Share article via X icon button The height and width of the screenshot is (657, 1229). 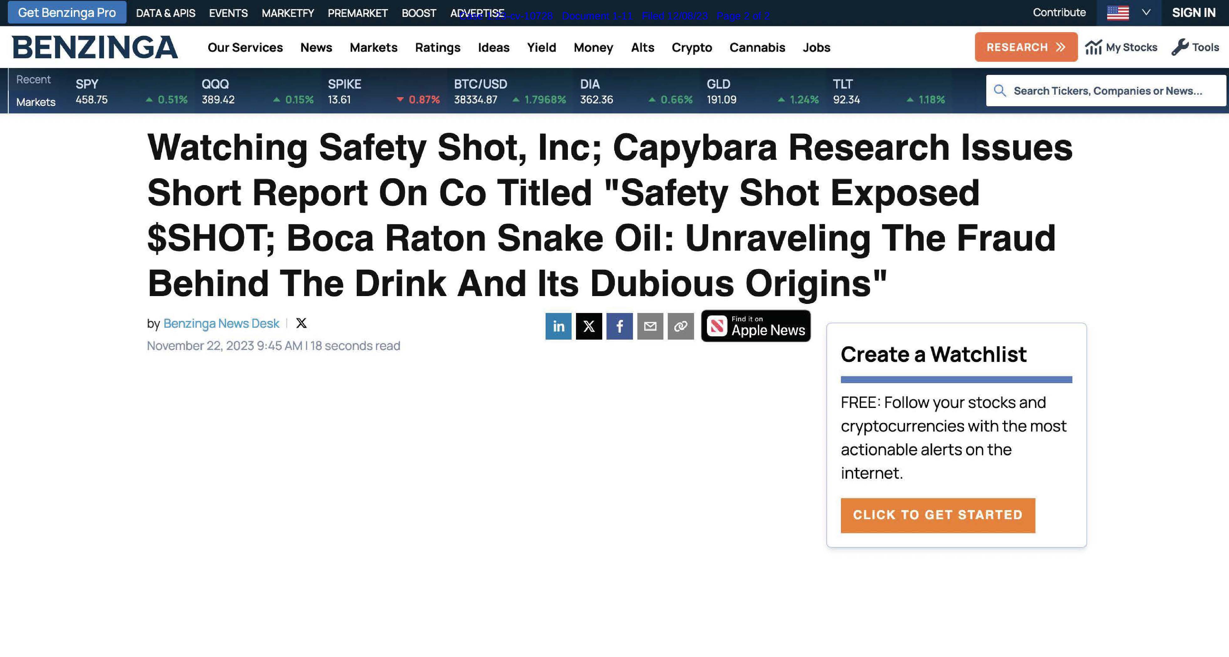[589, 326]
